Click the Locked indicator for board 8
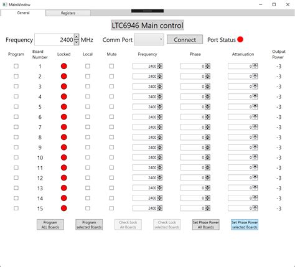This screenshot has width=295, height=267. tap(64, 137)
